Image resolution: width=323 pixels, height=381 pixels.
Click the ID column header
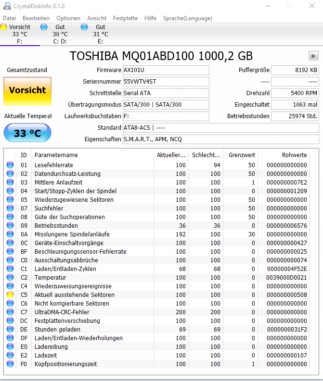tap(24, 155)
